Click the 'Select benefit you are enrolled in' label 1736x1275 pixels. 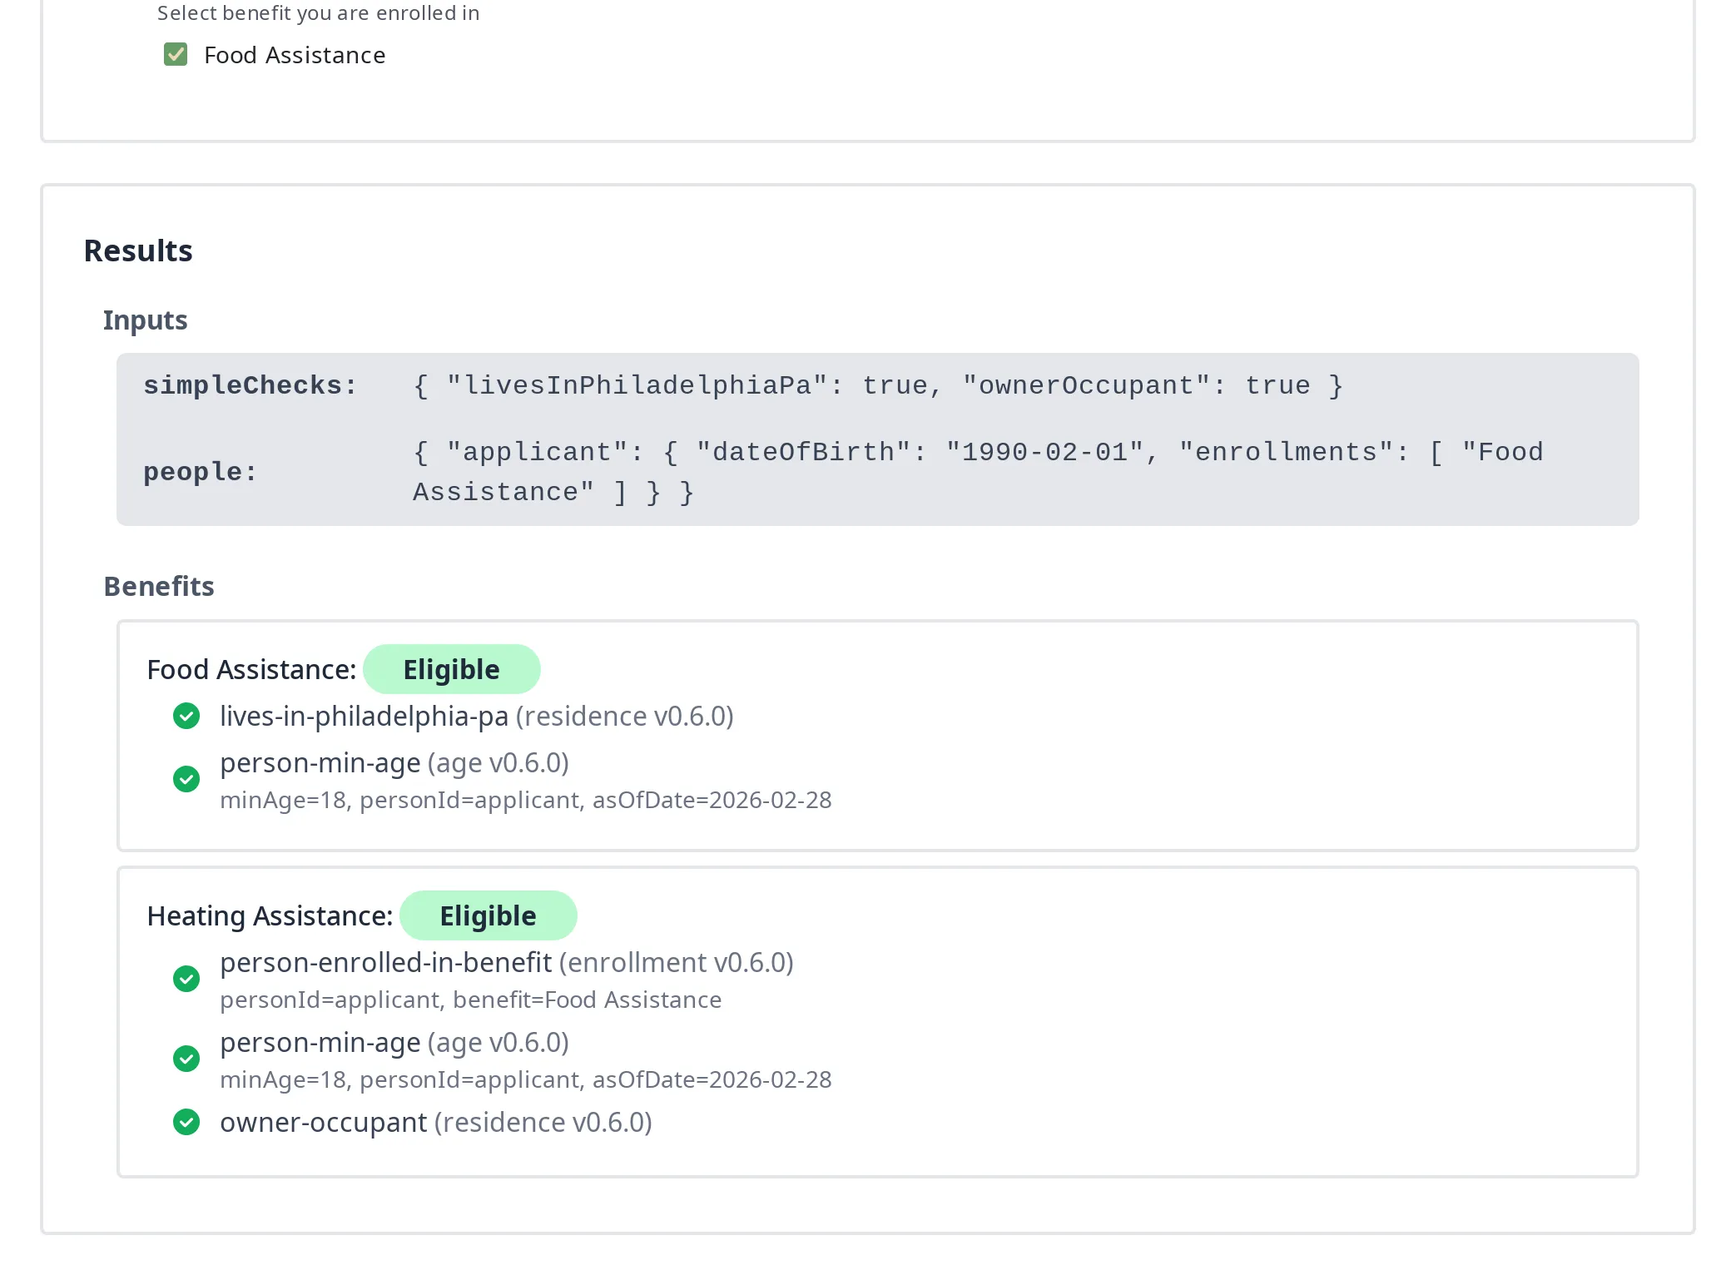(x=318, y=13)
